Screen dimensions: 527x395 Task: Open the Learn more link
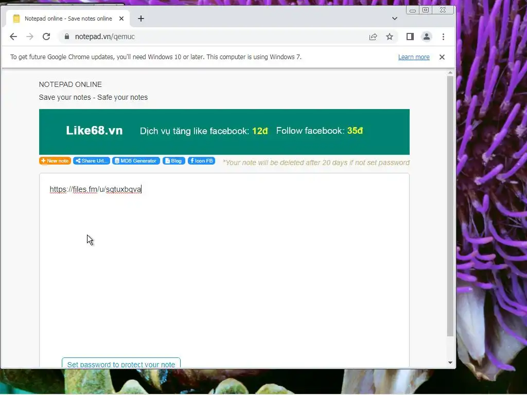click(x=414, y=57)
